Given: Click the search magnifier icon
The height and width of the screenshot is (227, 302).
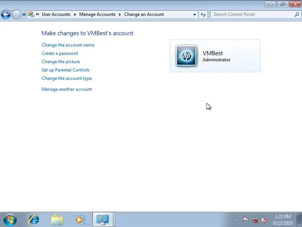Looking at the screenshot, I should [x=297, y=14].
